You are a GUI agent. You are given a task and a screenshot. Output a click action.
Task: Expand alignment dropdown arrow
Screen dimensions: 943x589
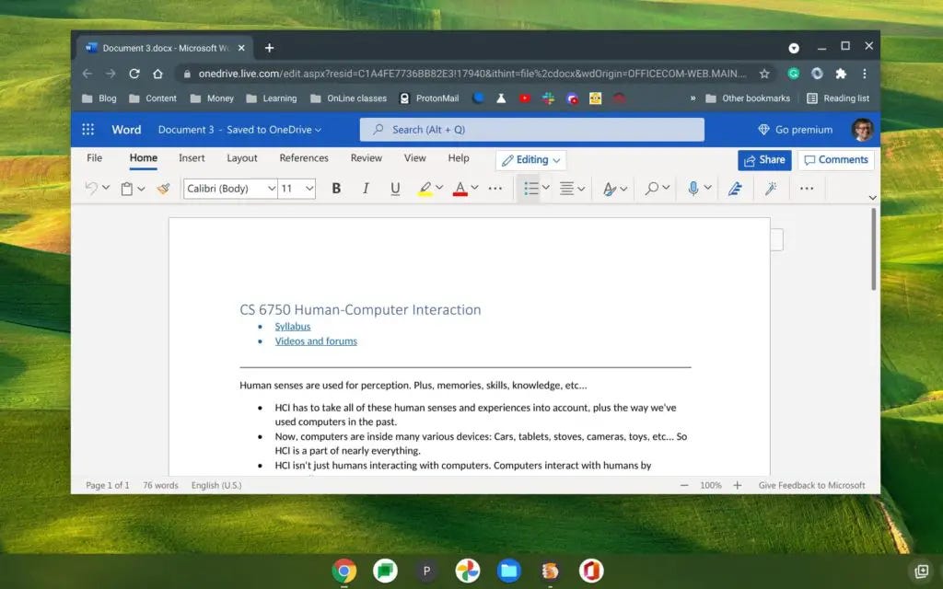click(581, 189)
